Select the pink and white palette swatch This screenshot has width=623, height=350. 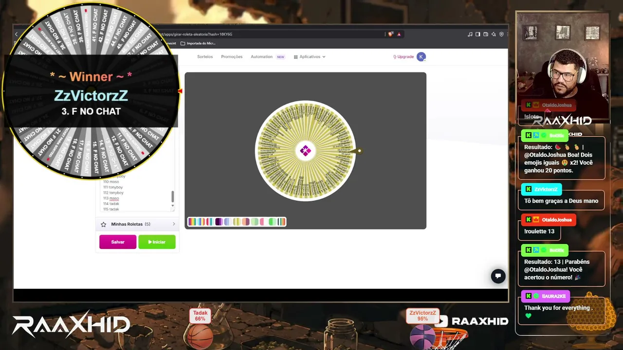click(x=263, y=222)
